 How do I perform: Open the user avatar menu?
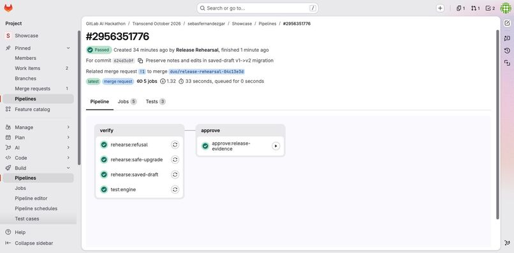[506, 8]
